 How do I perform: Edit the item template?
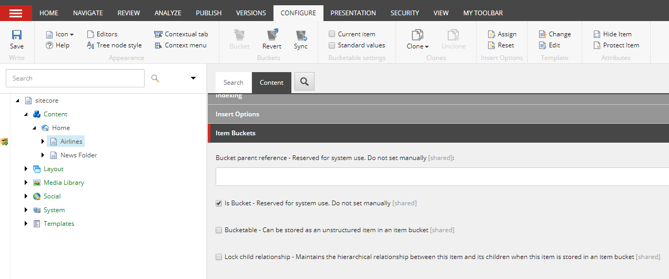[550, 45]
